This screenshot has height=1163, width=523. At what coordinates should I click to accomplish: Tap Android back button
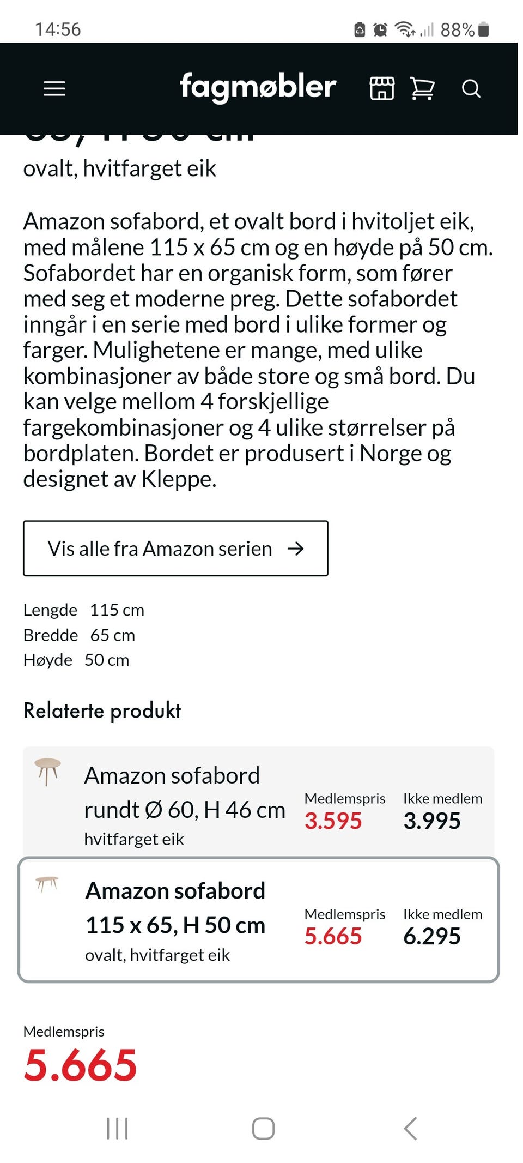411,1128
